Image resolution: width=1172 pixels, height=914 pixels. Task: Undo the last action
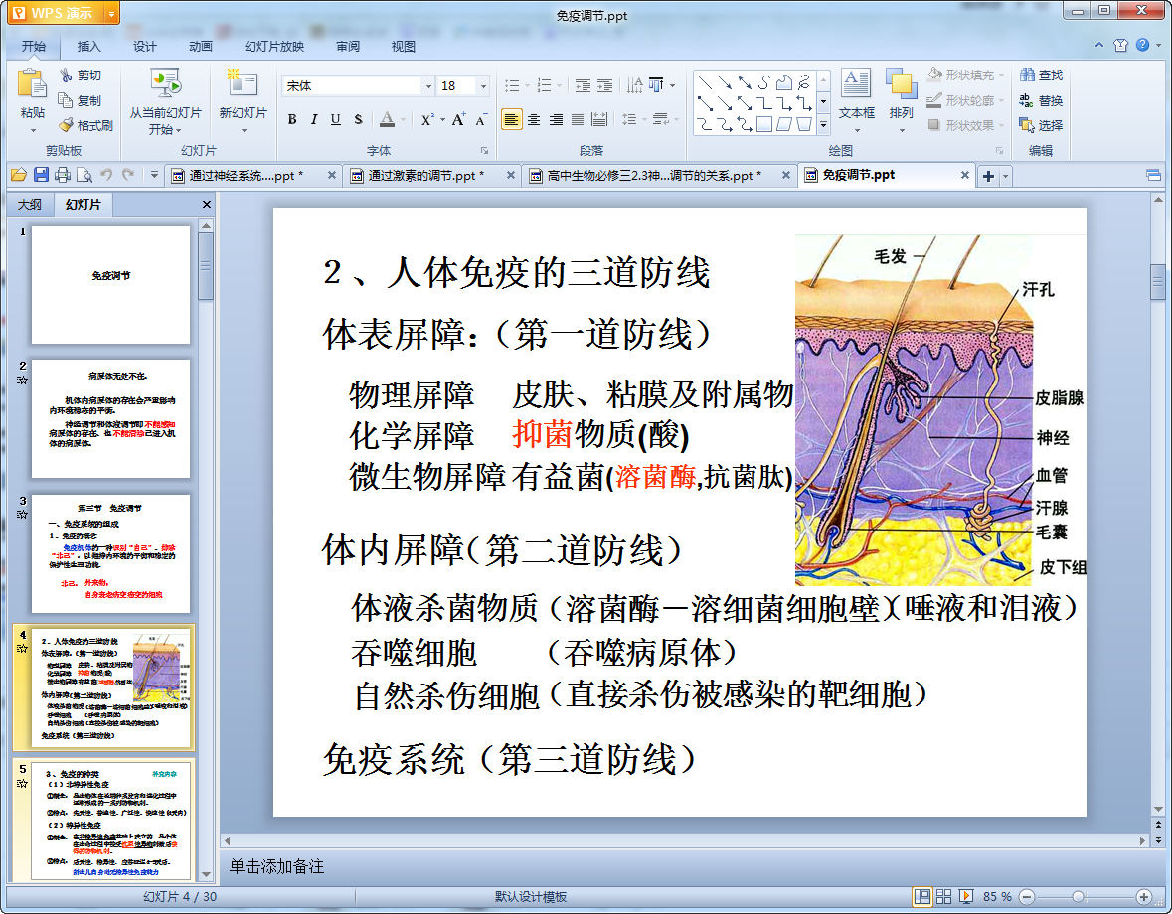point(106,175)
